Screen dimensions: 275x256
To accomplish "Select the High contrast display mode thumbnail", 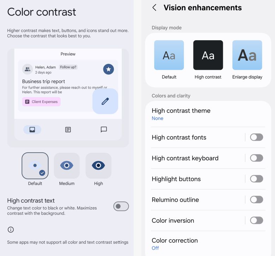I will pyautogui.click(x=208, y=55).
